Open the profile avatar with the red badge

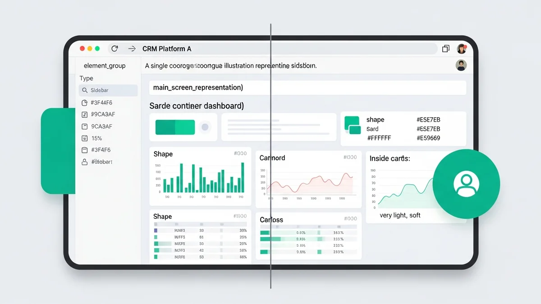pos(462,49)
